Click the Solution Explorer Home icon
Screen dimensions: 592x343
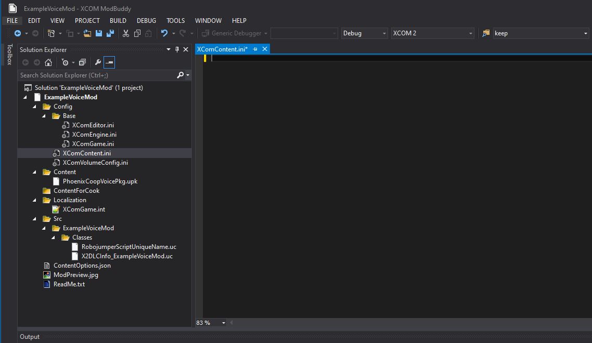coord(48,62)
